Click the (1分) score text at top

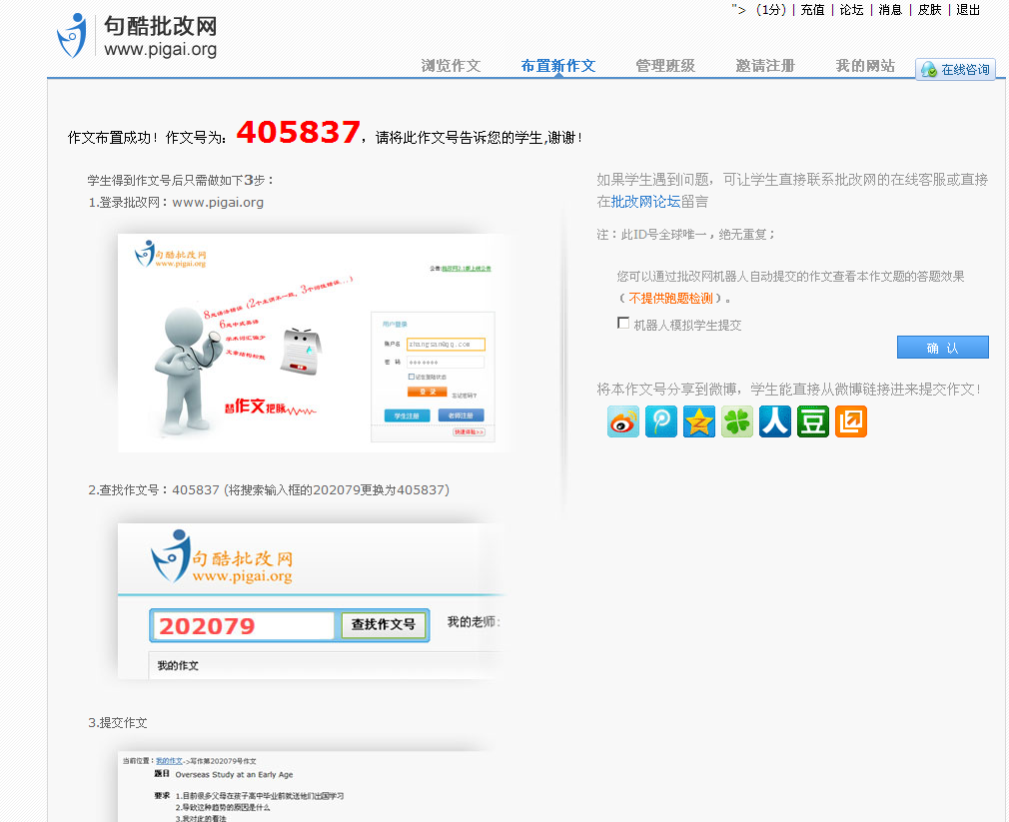[770, 10]
